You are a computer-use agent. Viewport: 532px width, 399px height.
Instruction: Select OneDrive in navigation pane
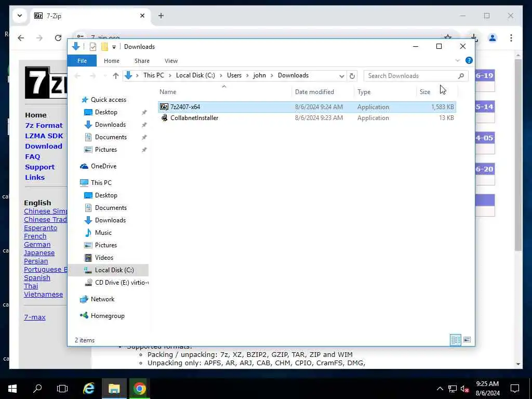[x=103, y=166]
